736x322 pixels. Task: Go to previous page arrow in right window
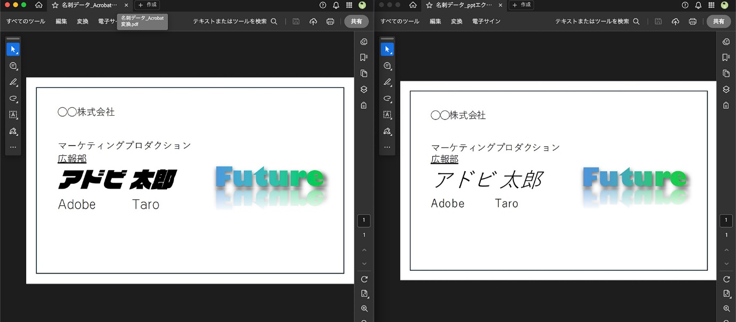point(726,249)
